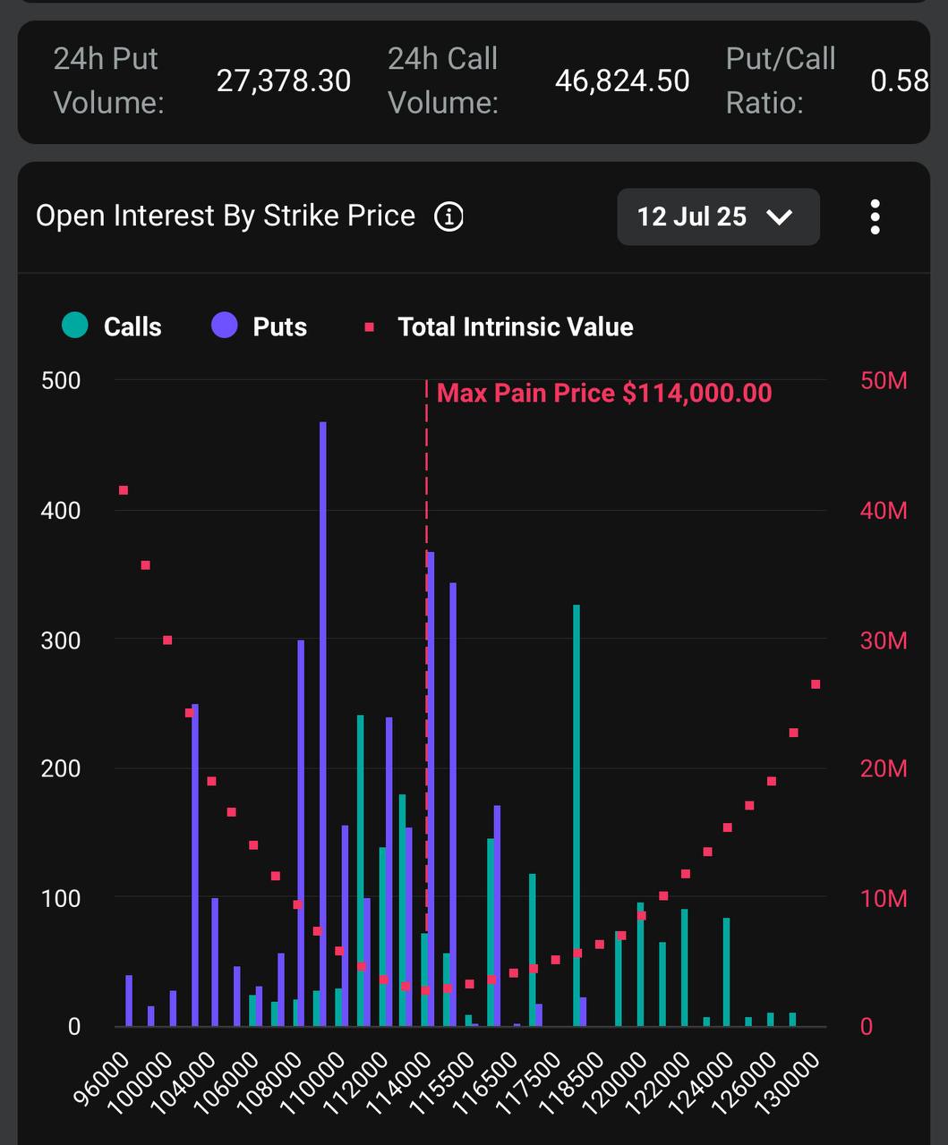Click the red Total Intrinsic Value square marker
The height and width of the screenshot is (1145, 948).
coord(369,327)
